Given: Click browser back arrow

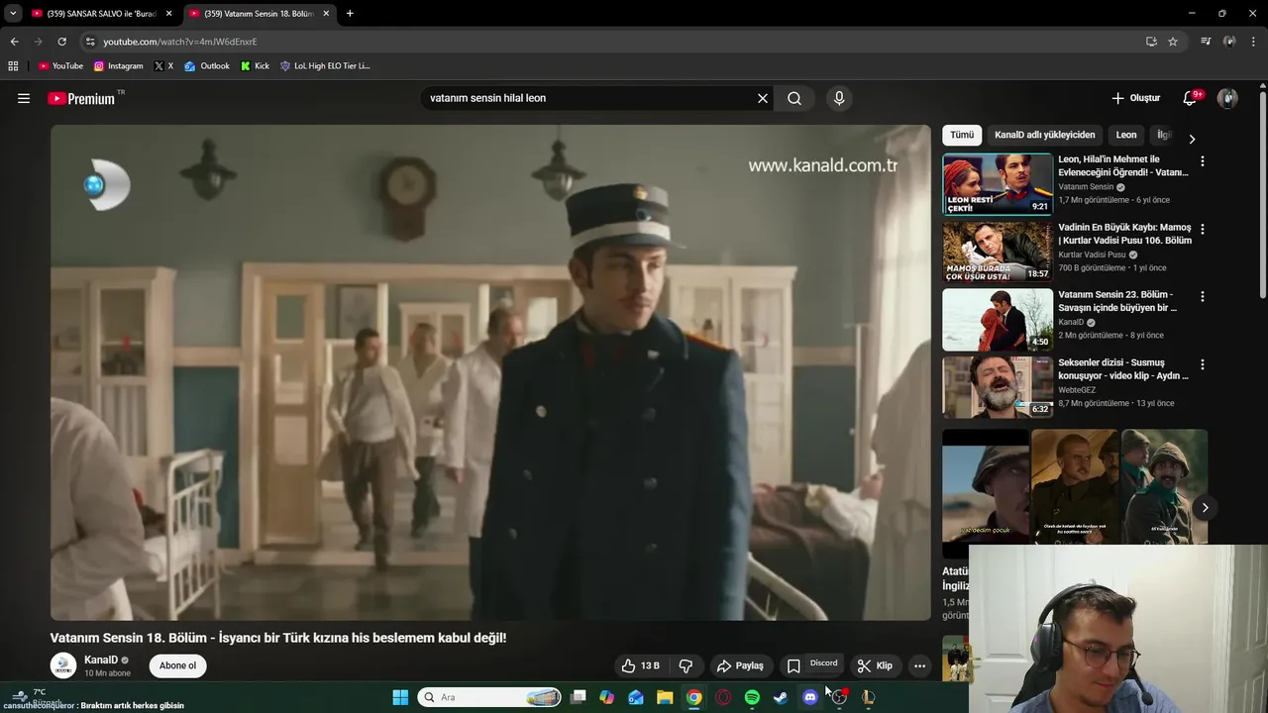Looking at the screenshot, I should [x=14, y=42].
